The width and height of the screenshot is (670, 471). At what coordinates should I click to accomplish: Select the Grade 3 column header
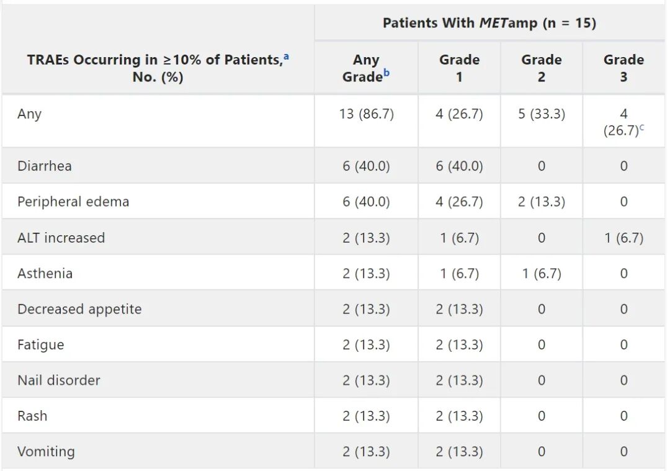coord(623,68)
